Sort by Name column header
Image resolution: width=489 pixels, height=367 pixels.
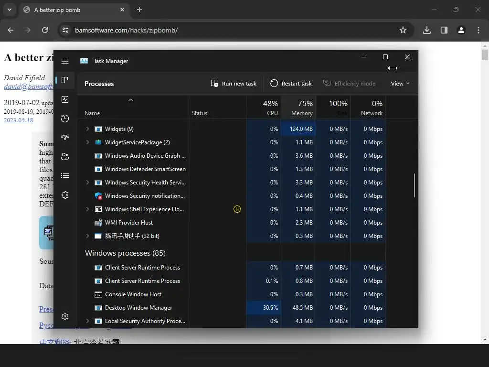[x=133, y=108]
